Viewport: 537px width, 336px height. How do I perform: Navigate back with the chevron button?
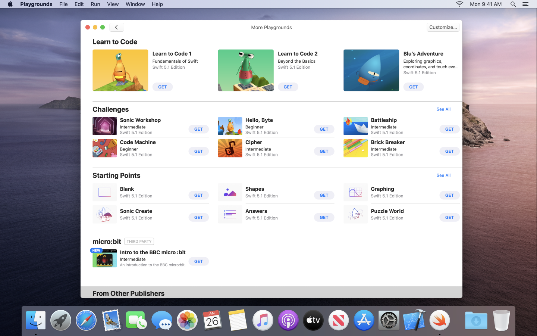(116, 27)
